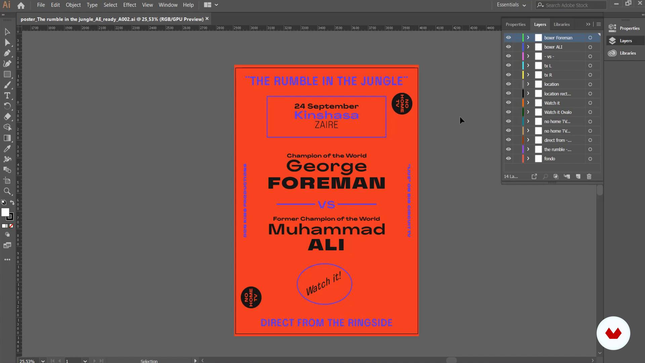The width and height of the screenshot is (645, 363).
Task: Toggle visibility of the location layer
Action: [x=509, y=84]
